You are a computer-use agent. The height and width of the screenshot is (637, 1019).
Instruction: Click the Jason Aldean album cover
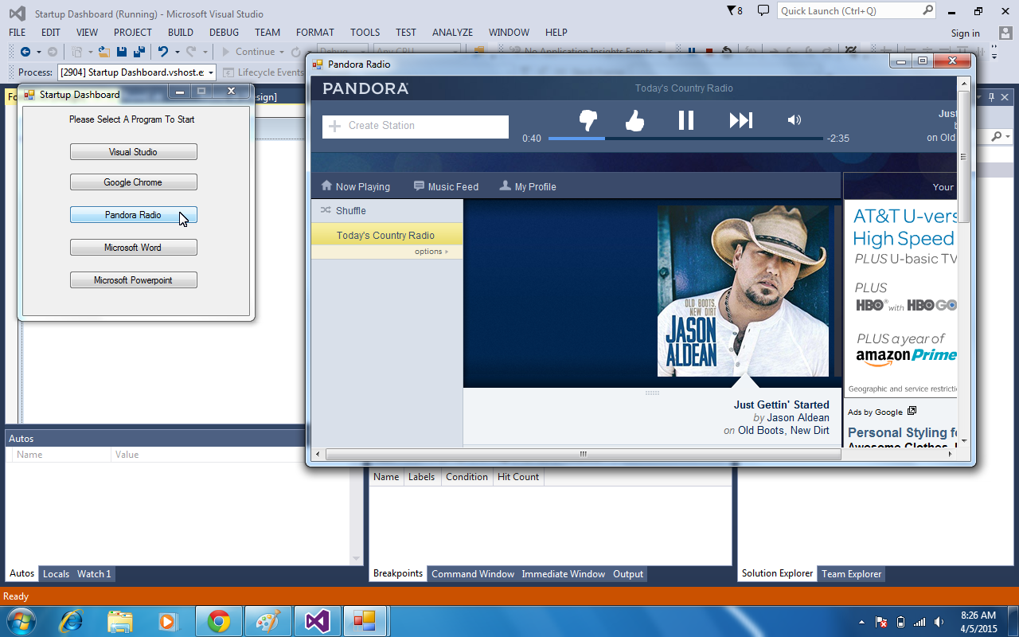click(x=743, y=291)
